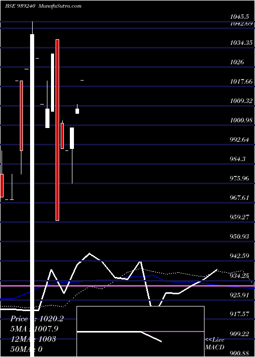This screenshot has width=255, height=357.
Task: Click the 934.25 price axis value
Action: pyautogui.click(x=239, y=276)
